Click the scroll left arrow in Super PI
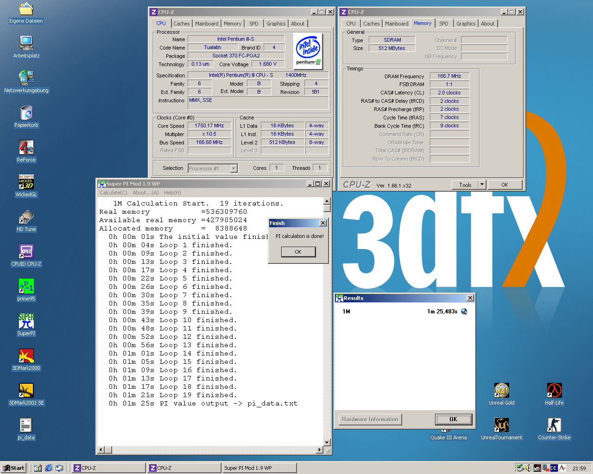The height and width of the screenshot is (474, 593). 101,449
